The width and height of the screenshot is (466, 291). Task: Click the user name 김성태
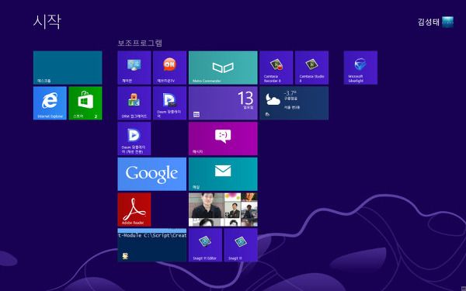click(x=428, y=22)
